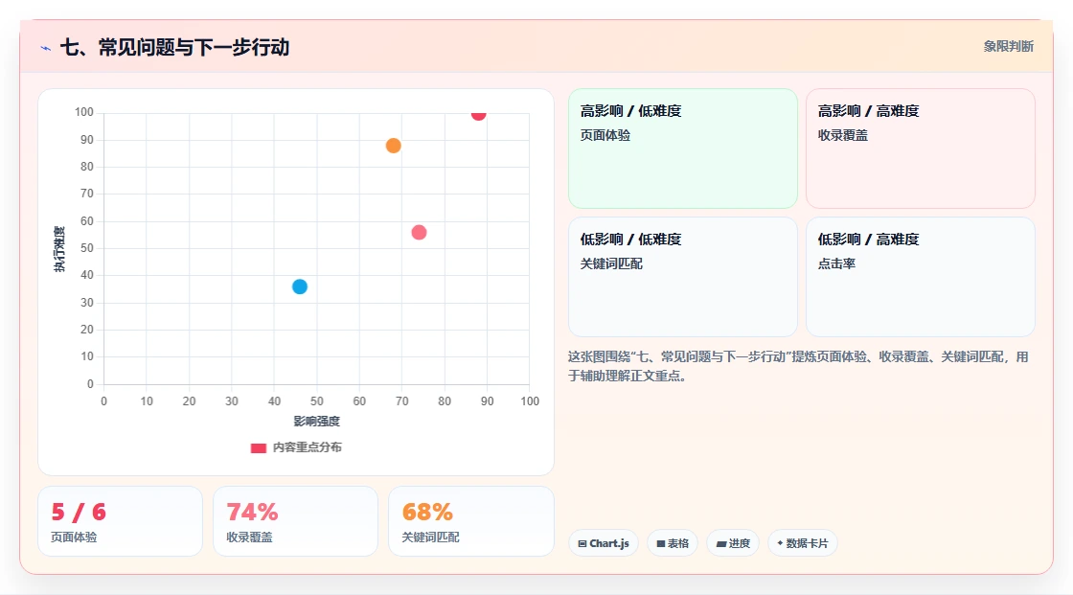Click the icon inside the Chart.js chip
The image size is (1073, 595).
582,543
